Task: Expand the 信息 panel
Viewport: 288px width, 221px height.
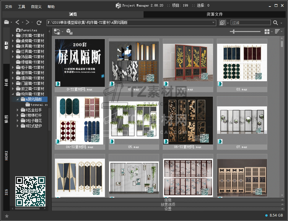Action: click(x=168, y=200)
